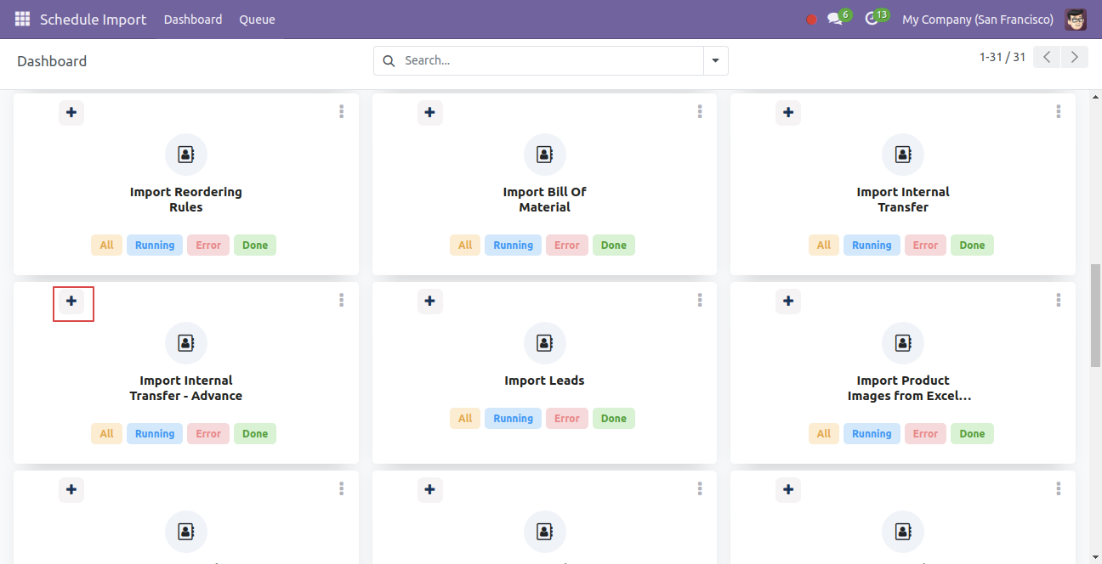This screenshot has height=564, width=1102.
Task: Click the 1-31 / 31 pager counter
Action: click(1003, 57)
